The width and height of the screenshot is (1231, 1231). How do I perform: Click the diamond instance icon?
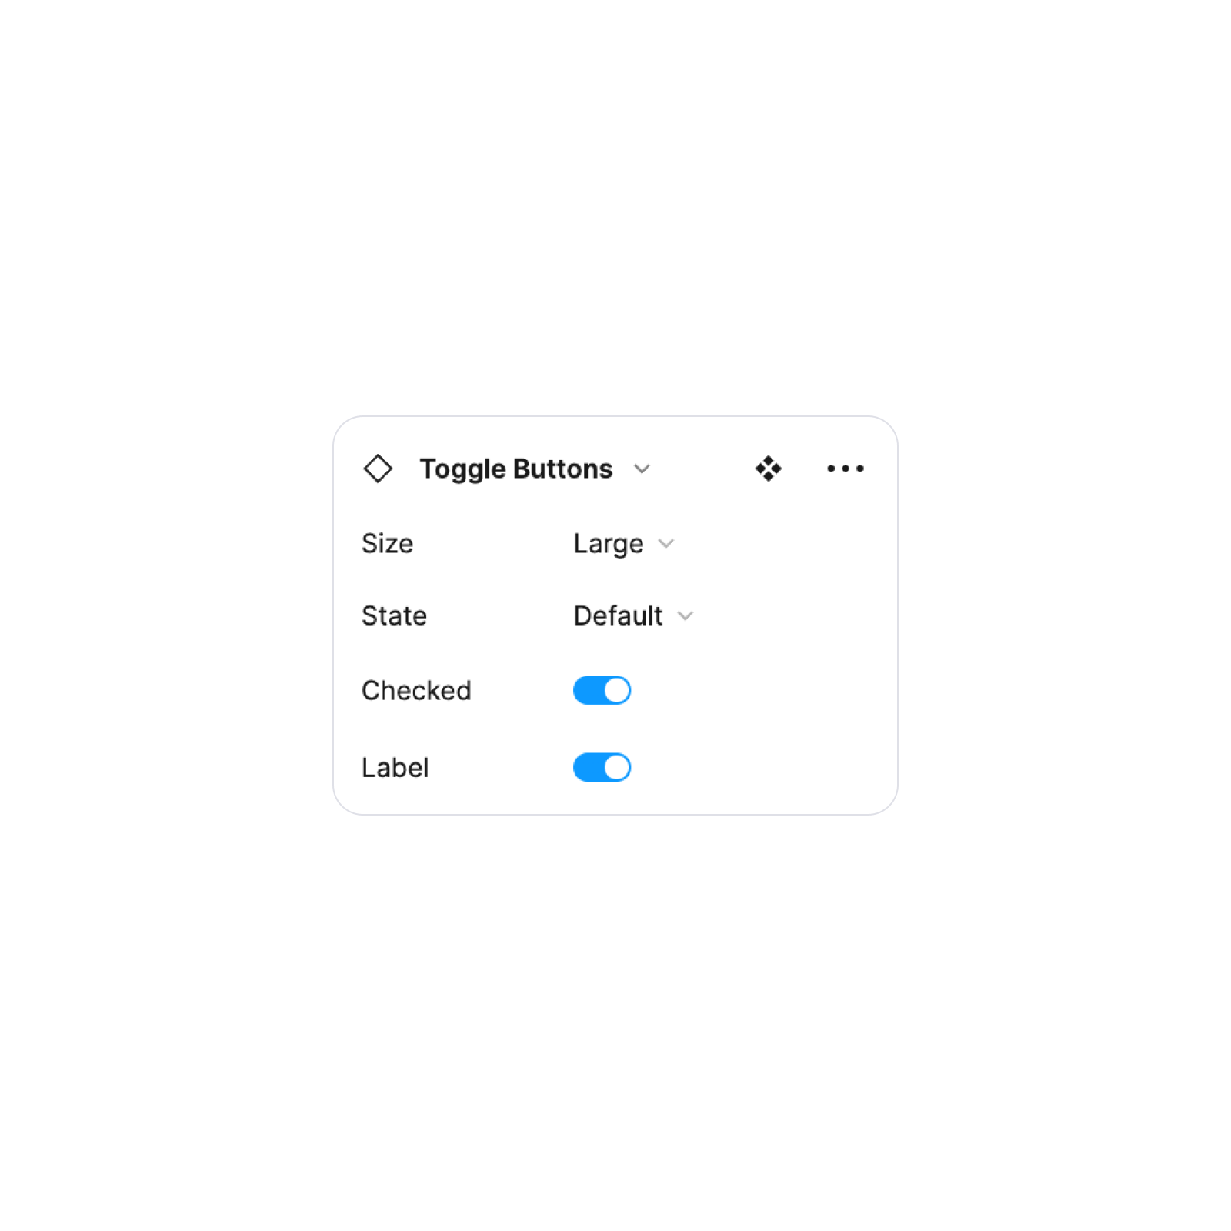pyautogui.click(x=378, y=469)
